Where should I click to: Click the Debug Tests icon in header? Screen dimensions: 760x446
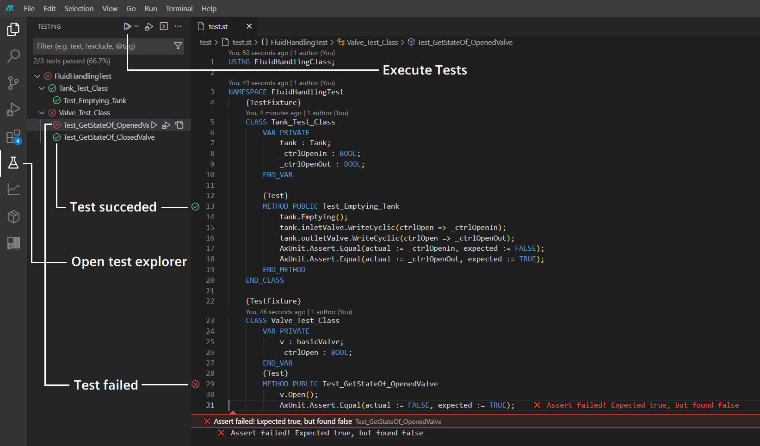(149, 27)
